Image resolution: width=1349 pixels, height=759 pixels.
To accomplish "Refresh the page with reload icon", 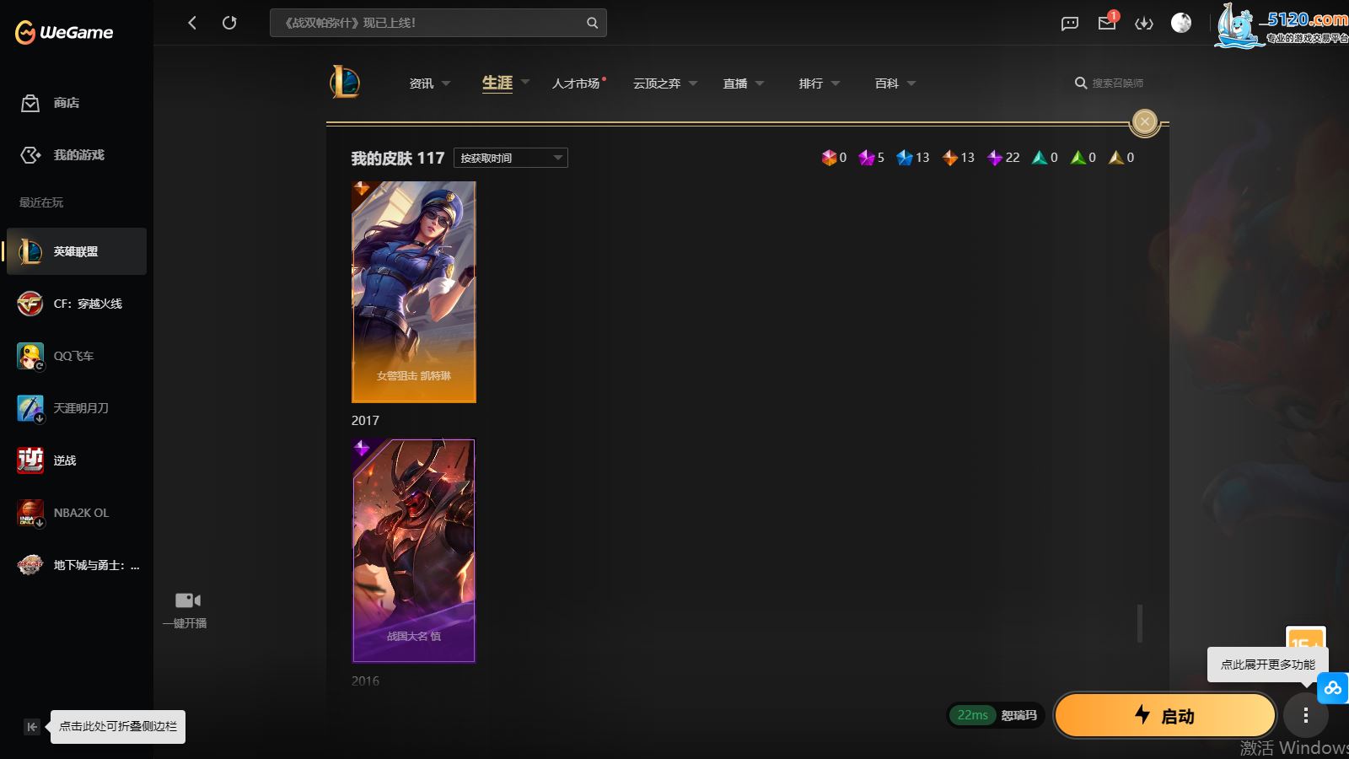I will point(229,23).
